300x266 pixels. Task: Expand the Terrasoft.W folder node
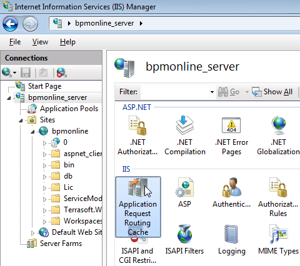[44, 210]
